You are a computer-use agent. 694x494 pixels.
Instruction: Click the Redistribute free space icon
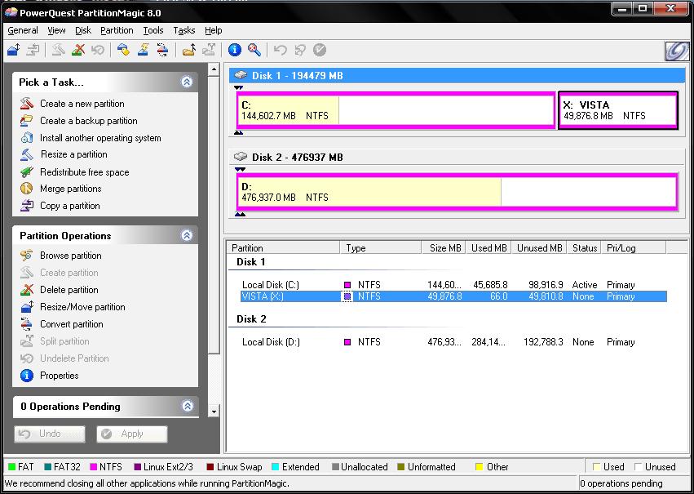point(27,172)
